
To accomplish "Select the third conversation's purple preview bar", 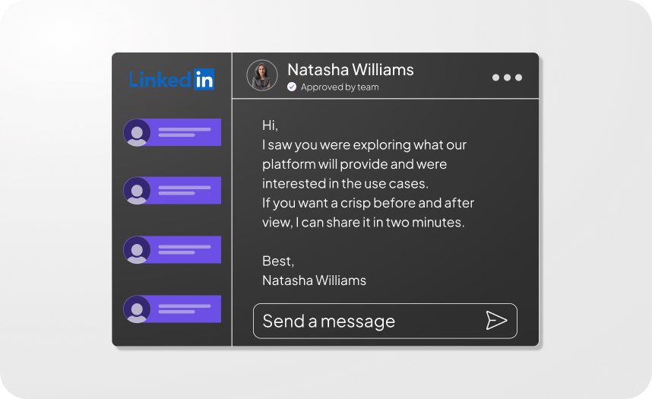I will [186, 250].
